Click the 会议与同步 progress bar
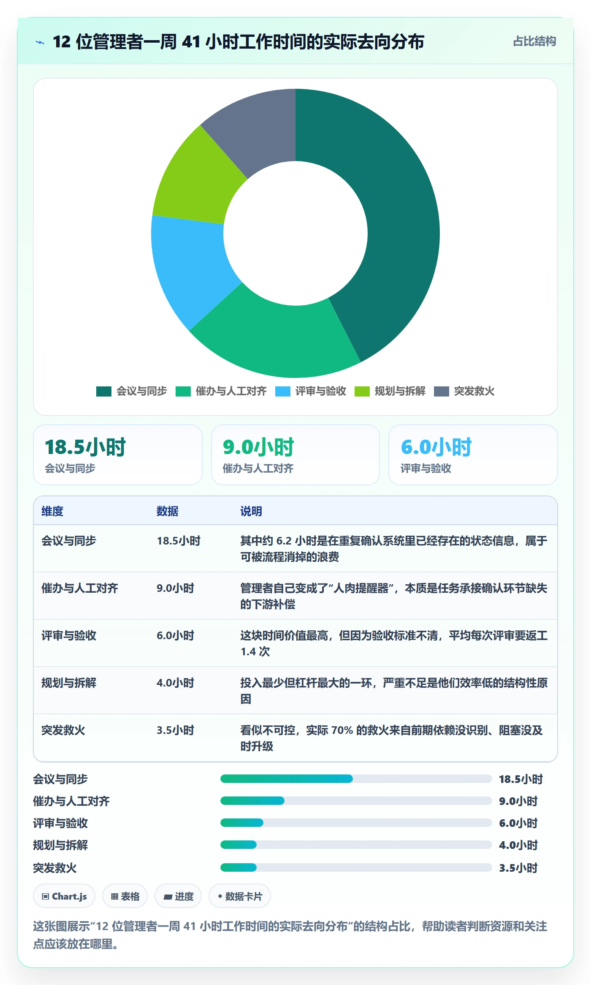This screenshot has width=591, height=985. pyautogui.click(x=356, y=779)
